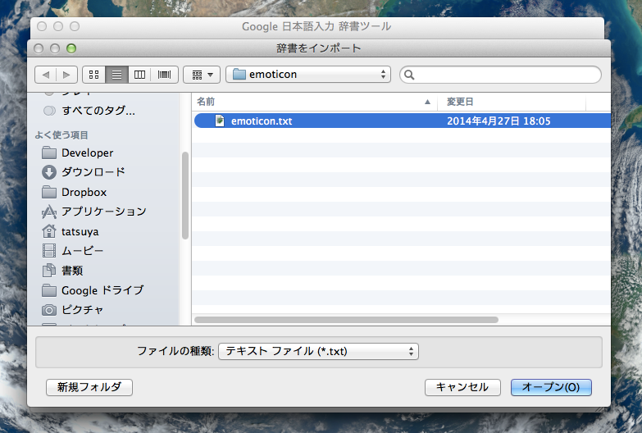Click the sidebar vertical scrollbar
Image resolution: width=642 pixels, height=433 pixels.
tap(185, 195)
